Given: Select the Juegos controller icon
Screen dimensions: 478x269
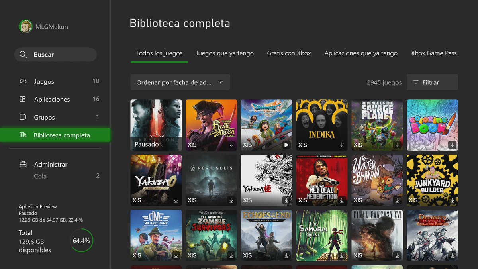Looking at the screenshot, I should click(23, 81).
